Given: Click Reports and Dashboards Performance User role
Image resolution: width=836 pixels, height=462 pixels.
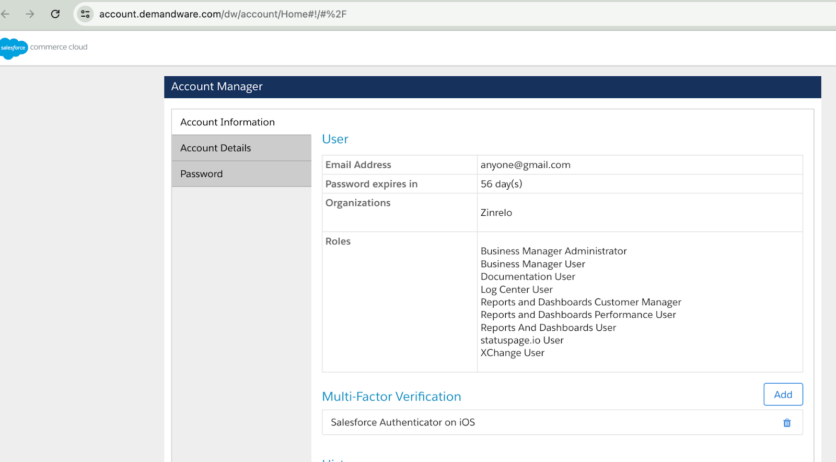Looking at the screenshot, I should 578,315.
